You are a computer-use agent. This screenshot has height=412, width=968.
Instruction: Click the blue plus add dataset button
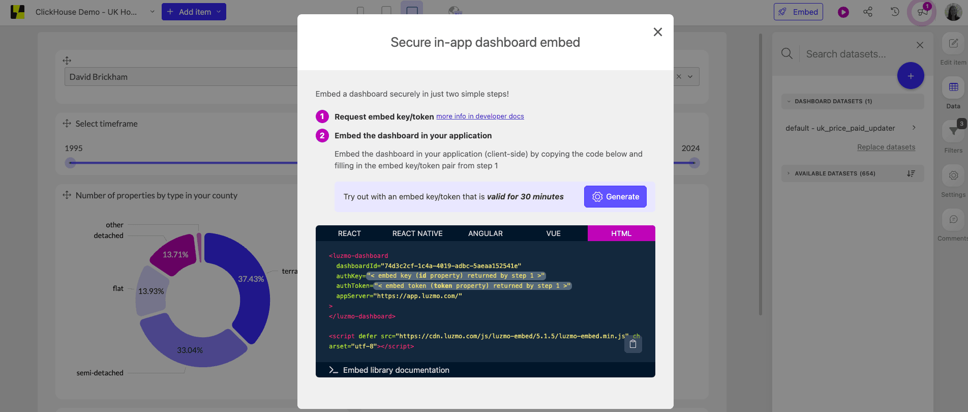pyautogui.click(x=911, y=76)
